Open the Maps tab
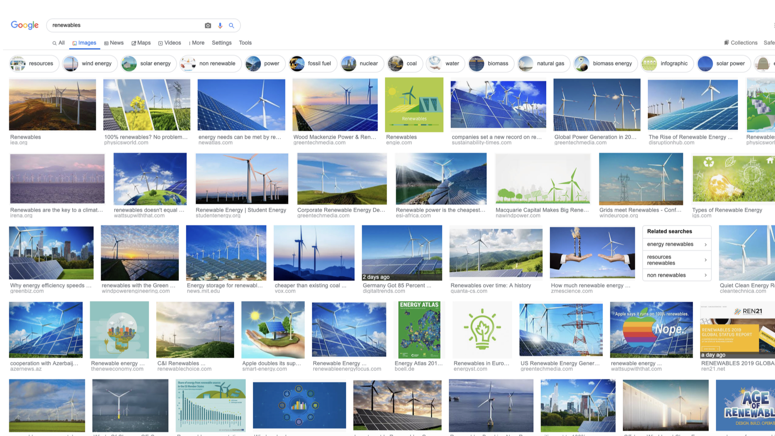Viewport: 775px width, 436px height. tap(141, 43)
